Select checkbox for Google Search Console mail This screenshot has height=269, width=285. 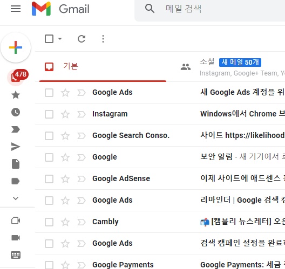49,136
